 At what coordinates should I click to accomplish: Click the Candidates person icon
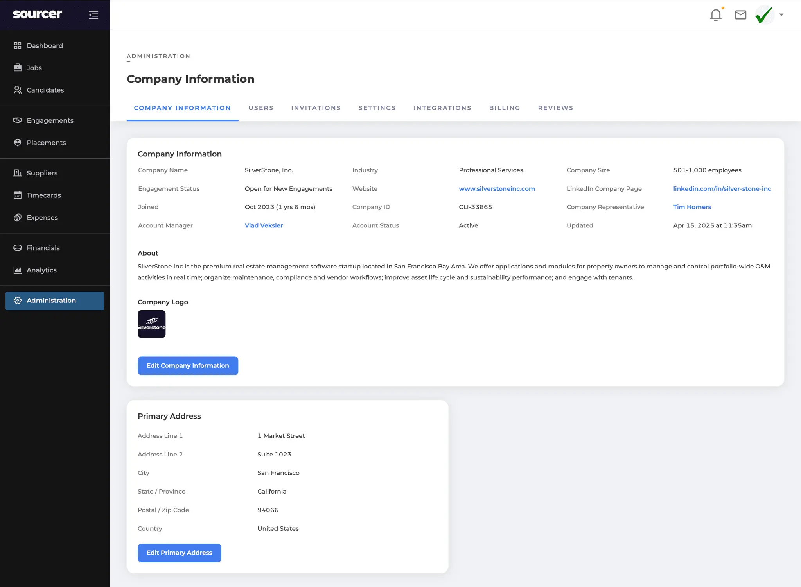click(x=18, y=90)
